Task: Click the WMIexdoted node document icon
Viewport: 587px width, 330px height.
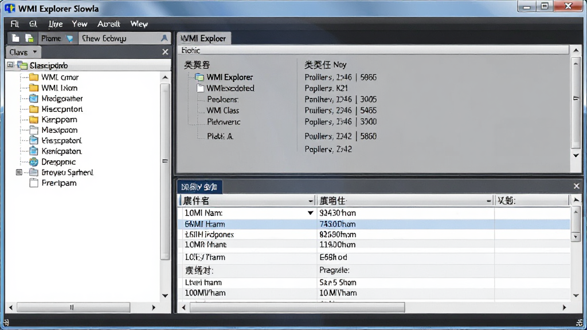Action: pos(200,88)
